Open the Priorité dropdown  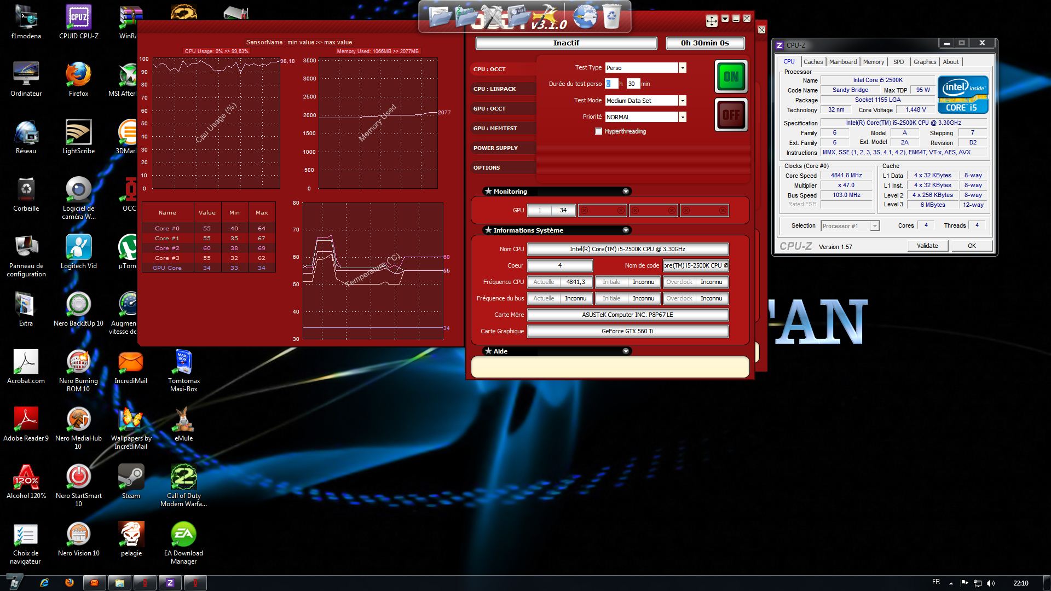click(682, 117)
